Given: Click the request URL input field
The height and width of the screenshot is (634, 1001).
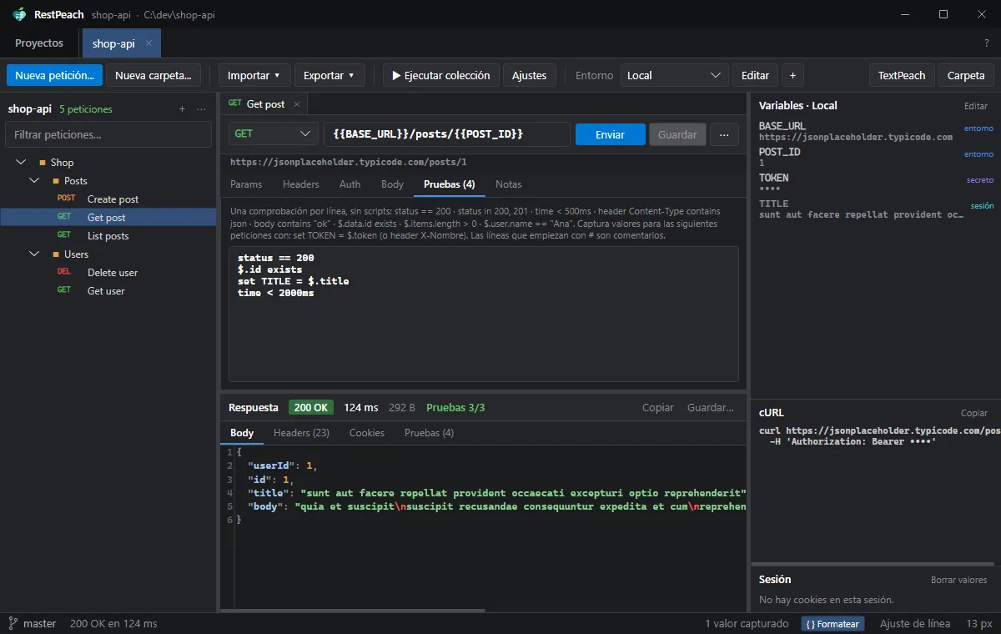Looking at the screenshot, I should pyautogui.click(x=447, y=134).
